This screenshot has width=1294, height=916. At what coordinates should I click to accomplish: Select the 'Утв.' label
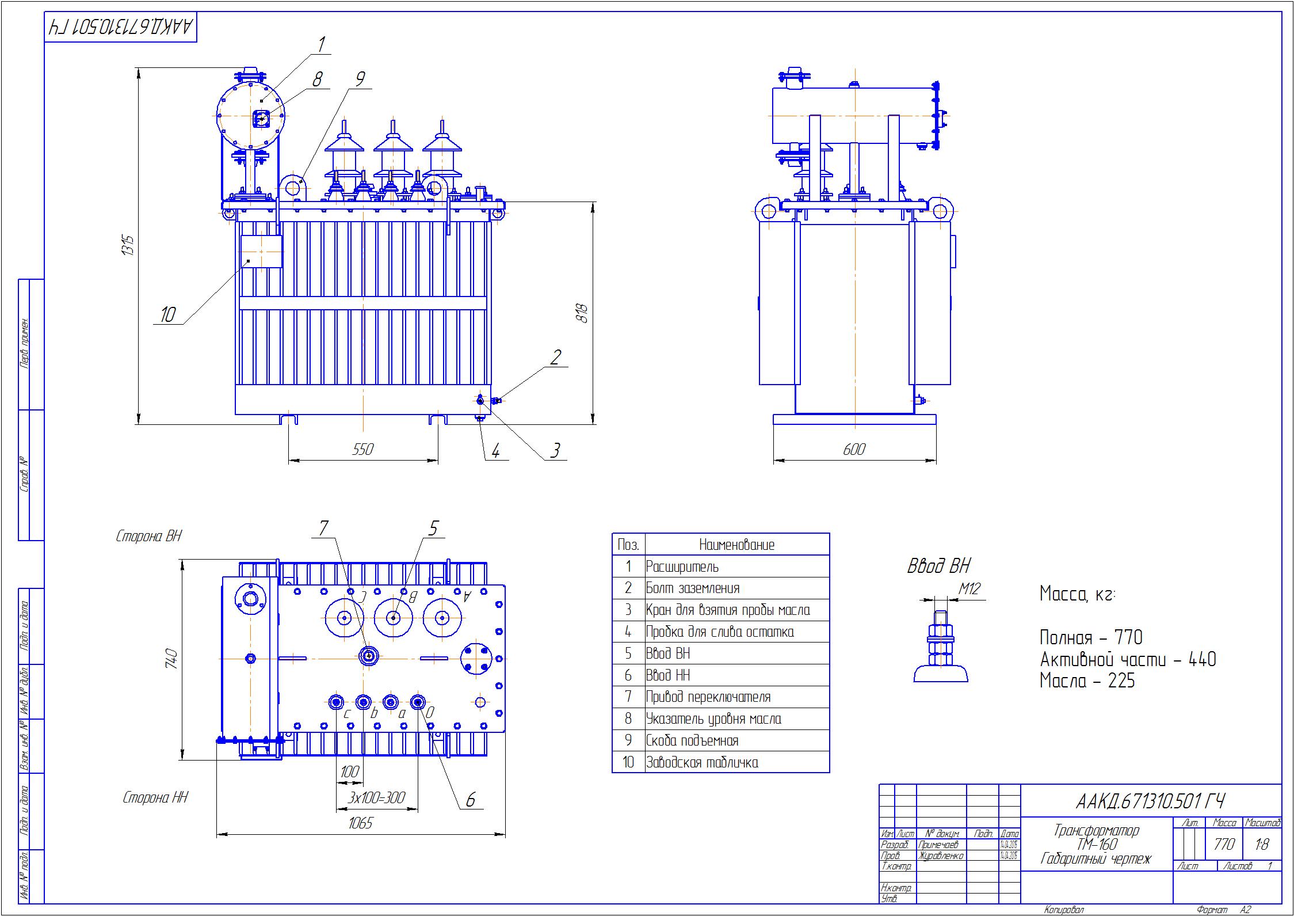889,899
